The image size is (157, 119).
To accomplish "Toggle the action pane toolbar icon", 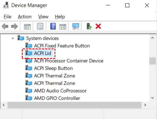I will point(63,27).
